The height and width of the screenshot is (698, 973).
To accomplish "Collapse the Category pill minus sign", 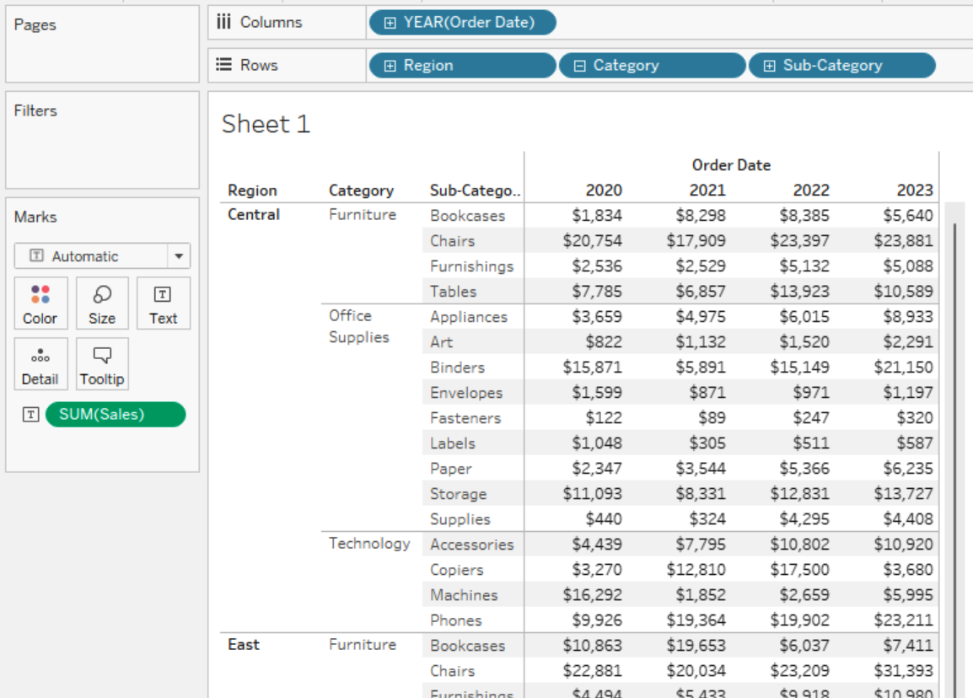I will click(579, 66).
